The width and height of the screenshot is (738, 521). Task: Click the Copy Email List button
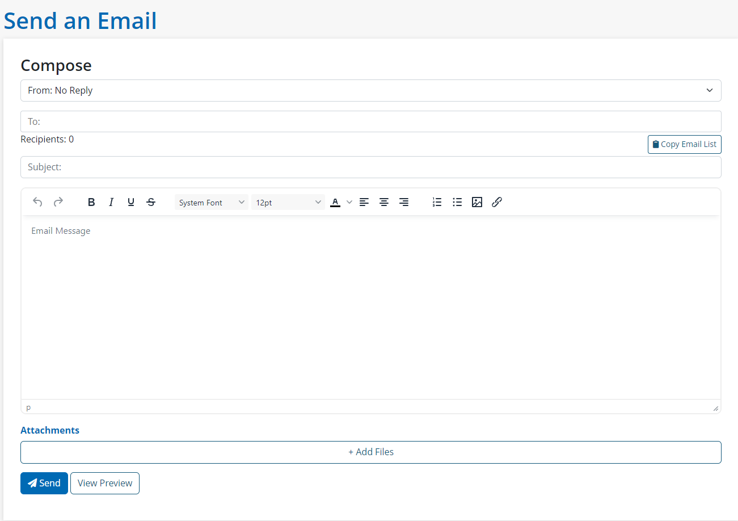pos(684,144)
